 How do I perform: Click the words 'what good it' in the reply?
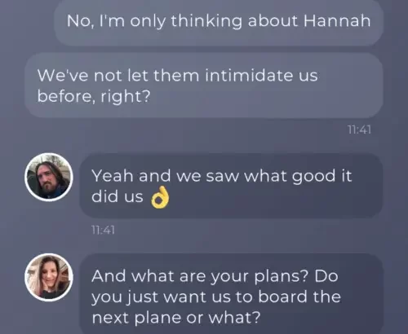[298, 177]
